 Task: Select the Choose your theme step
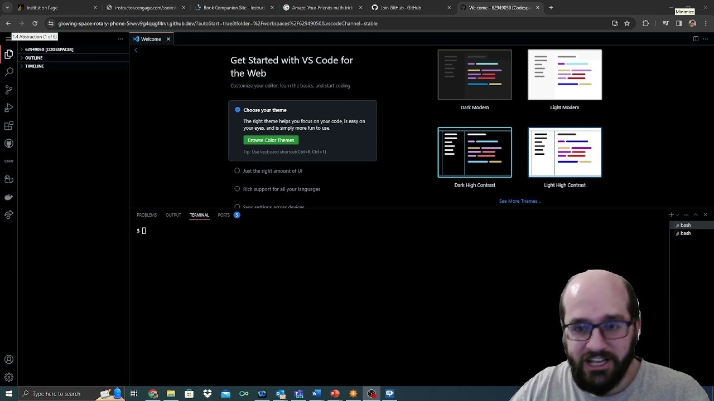(302, 131)
